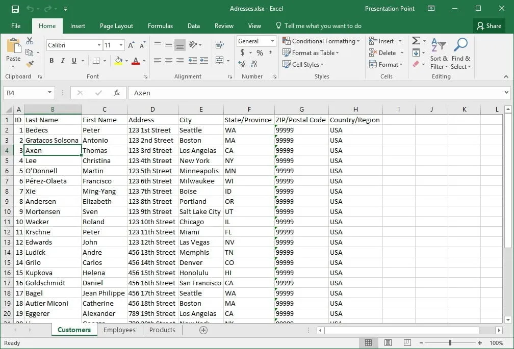514x349 pixels.
Task: Click the Paste clipboard icon
Action: tap(13, 46)
